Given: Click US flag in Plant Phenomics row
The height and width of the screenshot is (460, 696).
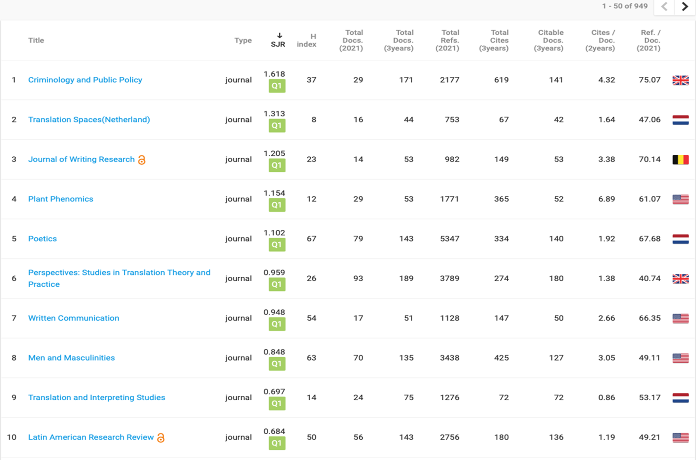Looking at the screenshot, I should click(680, 199).
